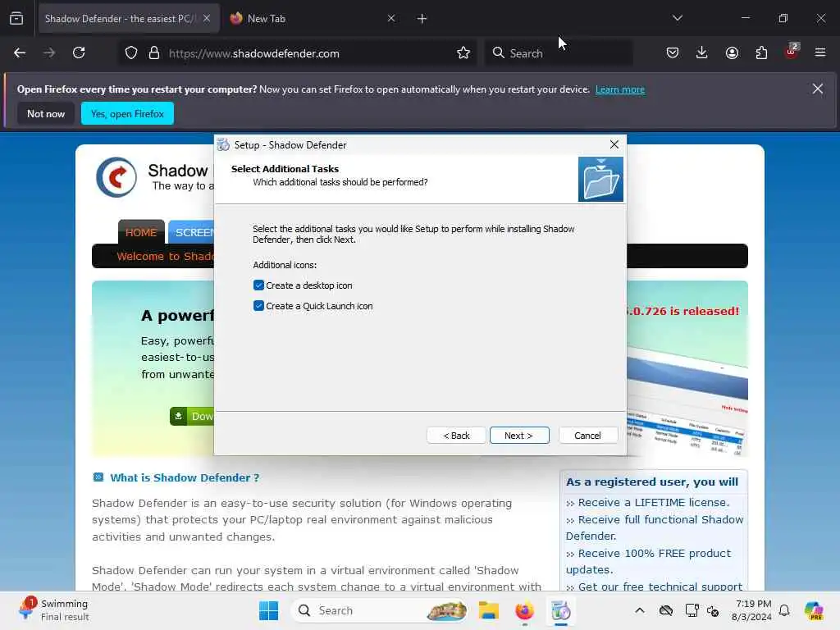Click the taskbar Search box
840x630 pixels.
click(380, 610)
